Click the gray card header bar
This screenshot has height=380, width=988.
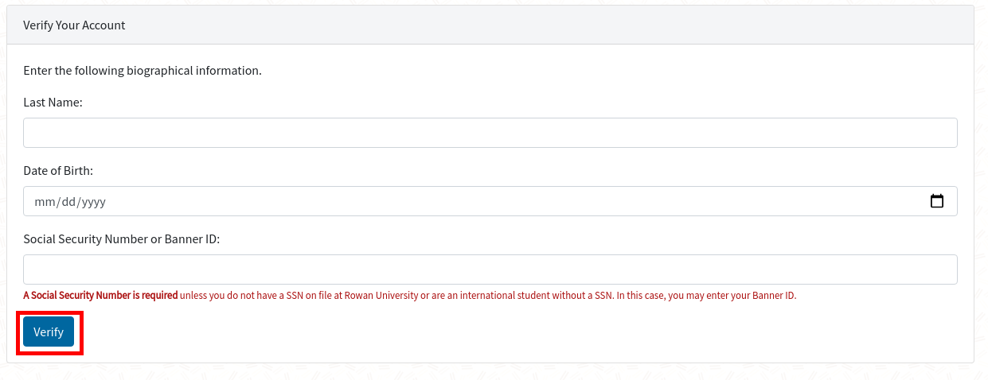coord(490,25)
